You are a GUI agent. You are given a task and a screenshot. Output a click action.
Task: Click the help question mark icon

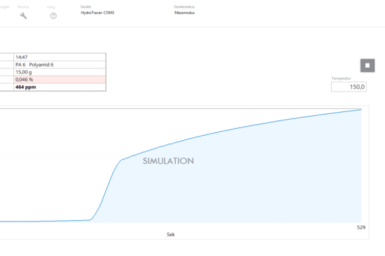tap(53, 15)
